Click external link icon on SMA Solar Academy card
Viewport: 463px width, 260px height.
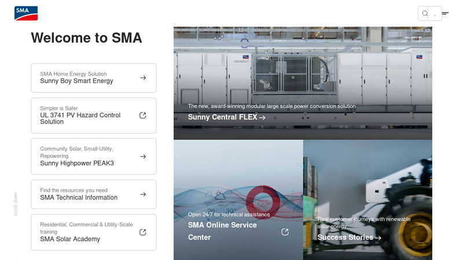pos(143,232)
